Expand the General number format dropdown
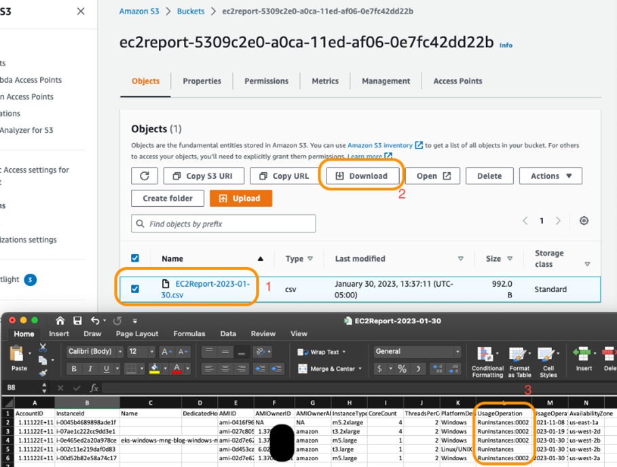Screen dimensions: 617x467 [457, 351]
